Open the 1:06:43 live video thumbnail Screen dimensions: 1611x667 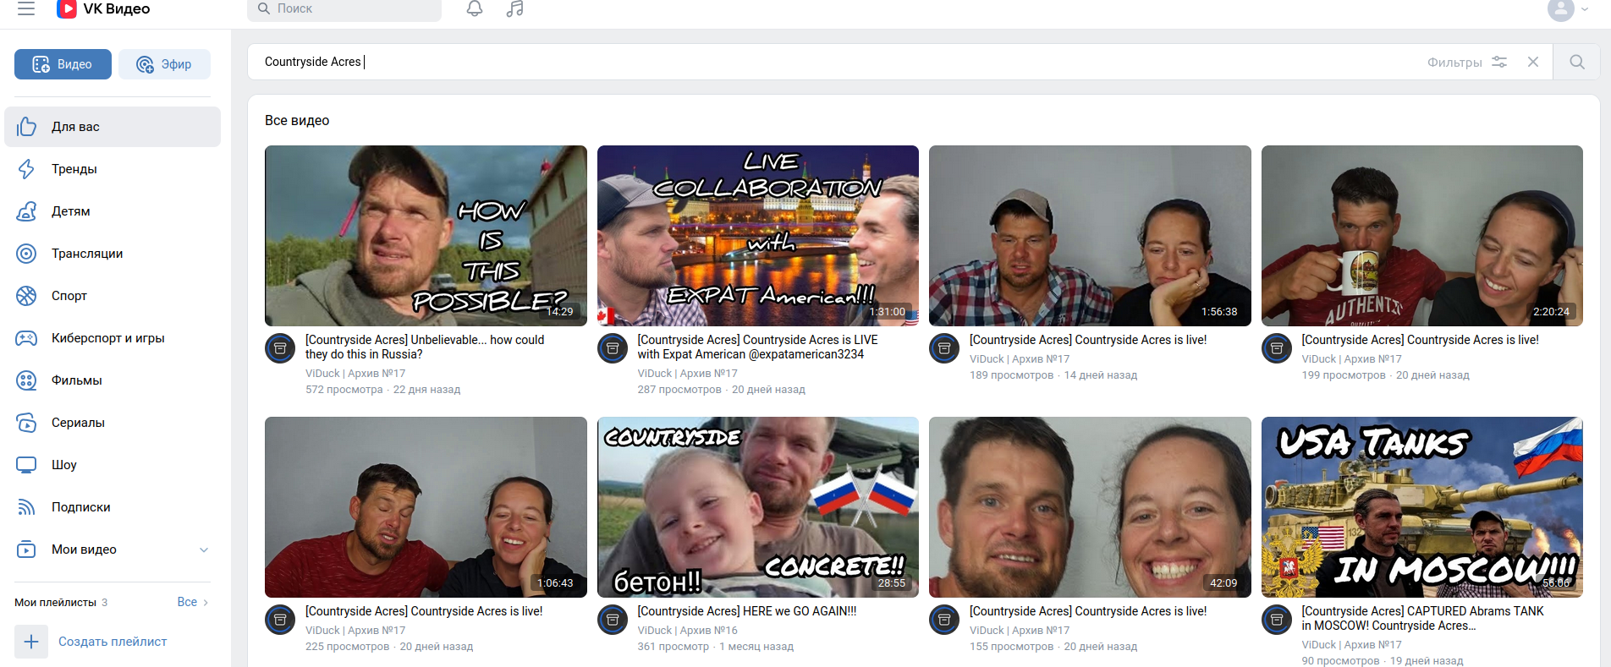426,507
